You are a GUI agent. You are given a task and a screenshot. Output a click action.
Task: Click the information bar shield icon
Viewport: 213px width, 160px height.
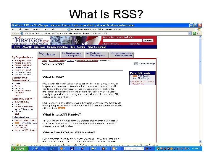(17, 145)
